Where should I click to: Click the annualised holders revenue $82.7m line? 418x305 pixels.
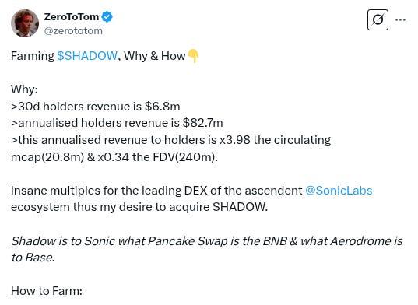[x=117, y=123]
